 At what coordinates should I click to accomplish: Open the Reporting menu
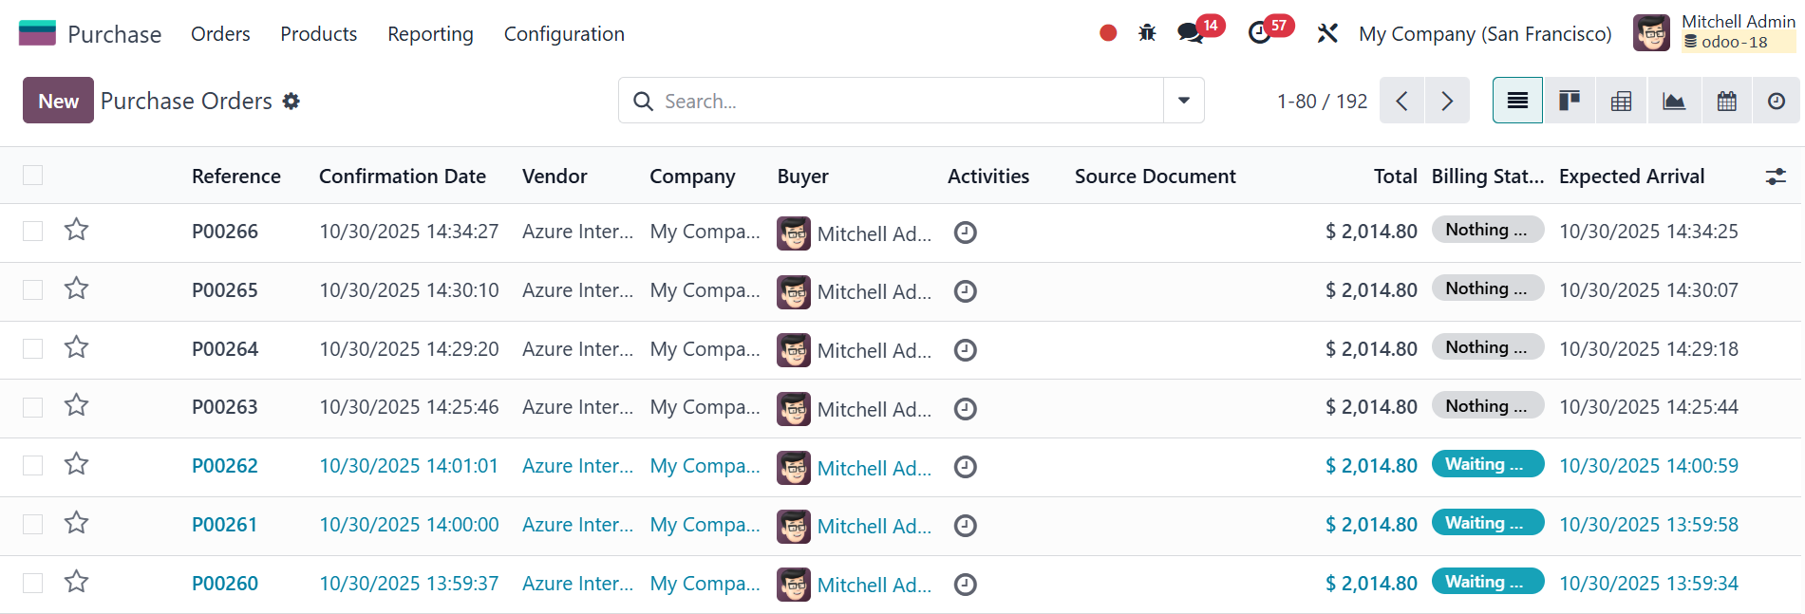[x=430, y=34]
